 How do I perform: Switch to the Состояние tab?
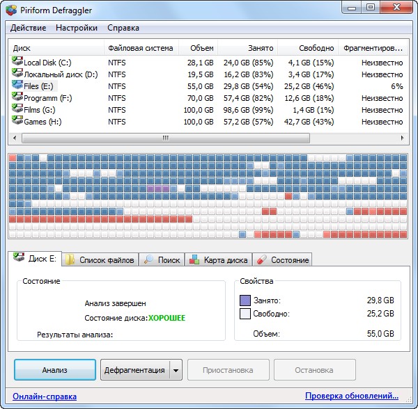click(283, 260)
